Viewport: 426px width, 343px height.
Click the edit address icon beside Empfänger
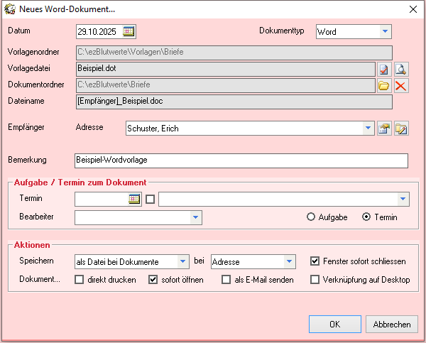[x=401, y=129]
